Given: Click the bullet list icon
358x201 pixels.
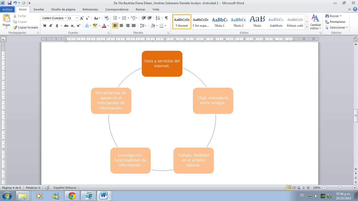Looking at the screenshot, I should [x=115, y=18].
